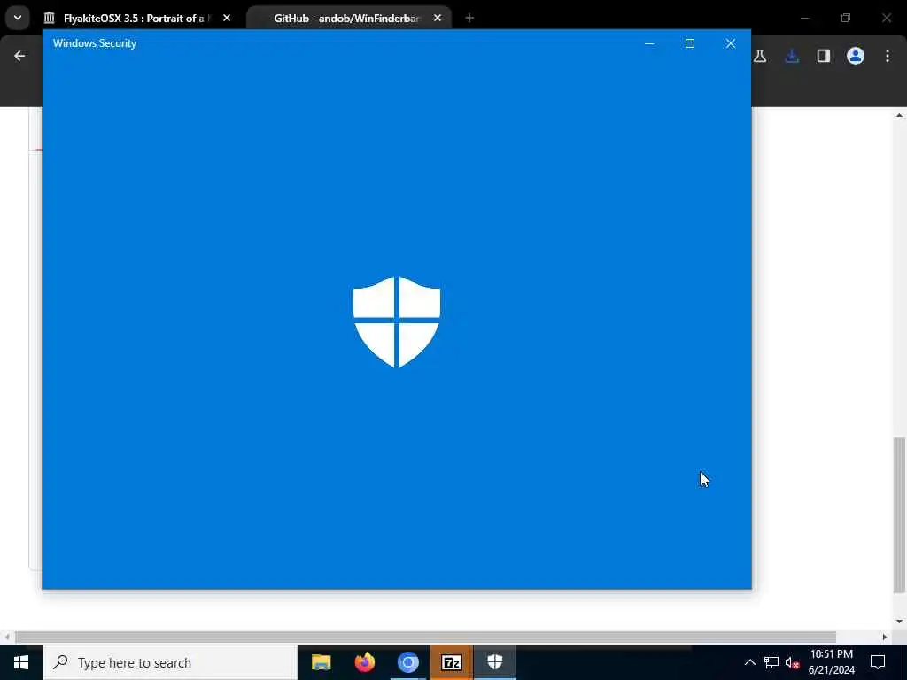The width and height of the screenshot is (907, 680).
Task: Maximize the Windows Security window
Action: pyautogui.click(x=689, y=43)
